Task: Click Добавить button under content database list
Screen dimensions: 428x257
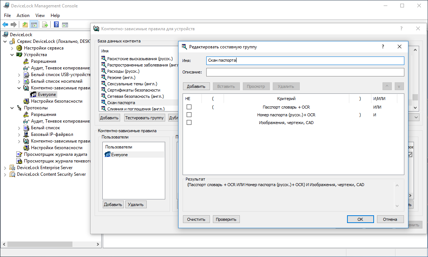Action: (x=109, y=117)
